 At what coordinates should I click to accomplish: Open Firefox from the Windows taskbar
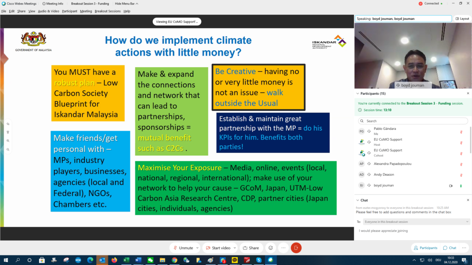point(114,260)
